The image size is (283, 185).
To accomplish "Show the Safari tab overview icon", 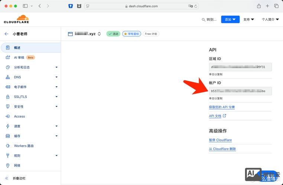I will pyautogui.click(x=276, y=6).
